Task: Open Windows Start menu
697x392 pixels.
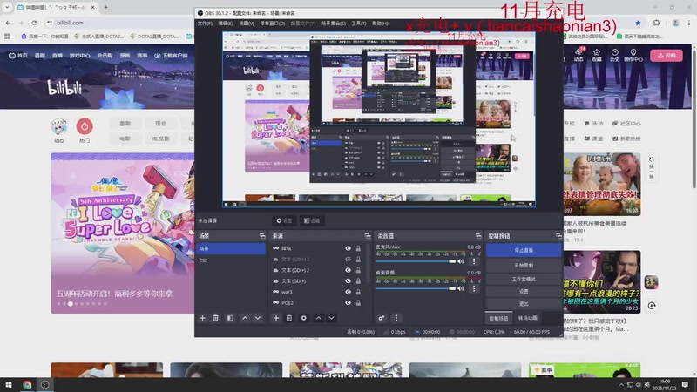Action: [9, 385]
